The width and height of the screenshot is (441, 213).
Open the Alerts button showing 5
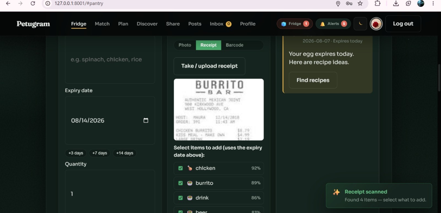(x=333, y=24)
